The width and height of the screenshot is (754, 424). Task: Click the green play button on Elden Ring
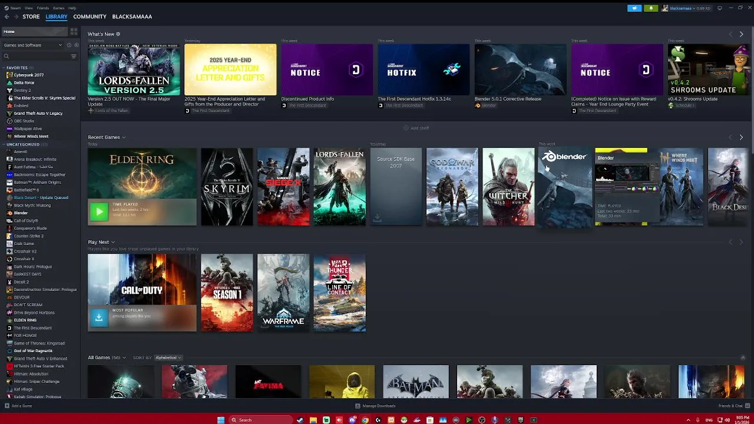click(99, 211)
